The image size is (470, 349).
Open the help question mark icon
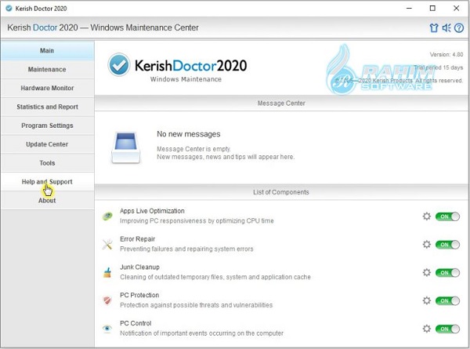click(459, 28)
